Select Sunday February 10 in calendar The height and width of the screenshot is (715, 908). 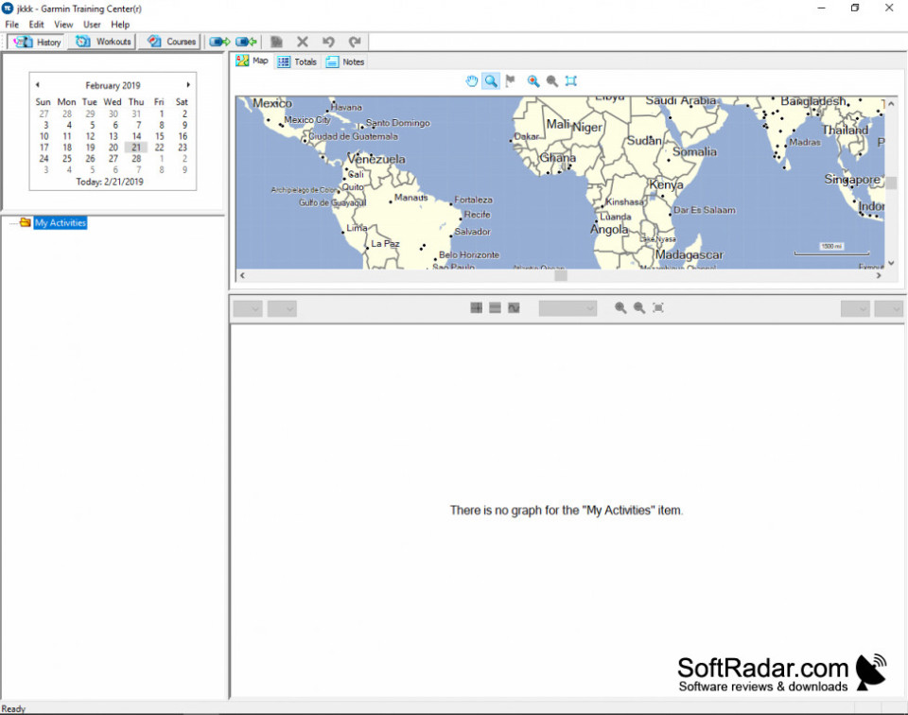coord(44,136)
